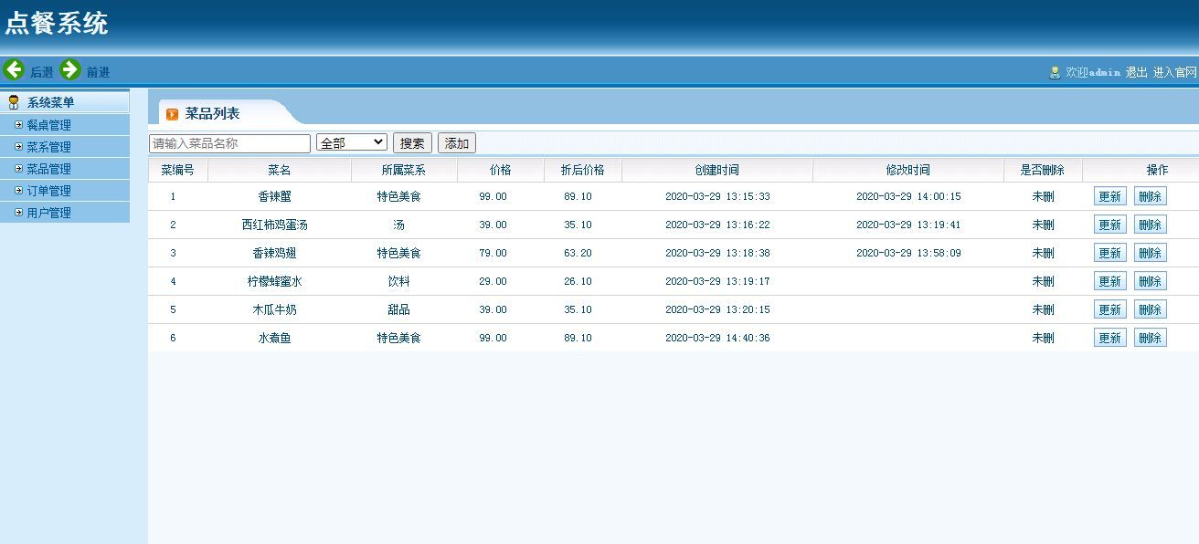1199x544 pixels.
Task: Click the 折后价格 column header
Action: pyautogui.click(x=582, y=170)
